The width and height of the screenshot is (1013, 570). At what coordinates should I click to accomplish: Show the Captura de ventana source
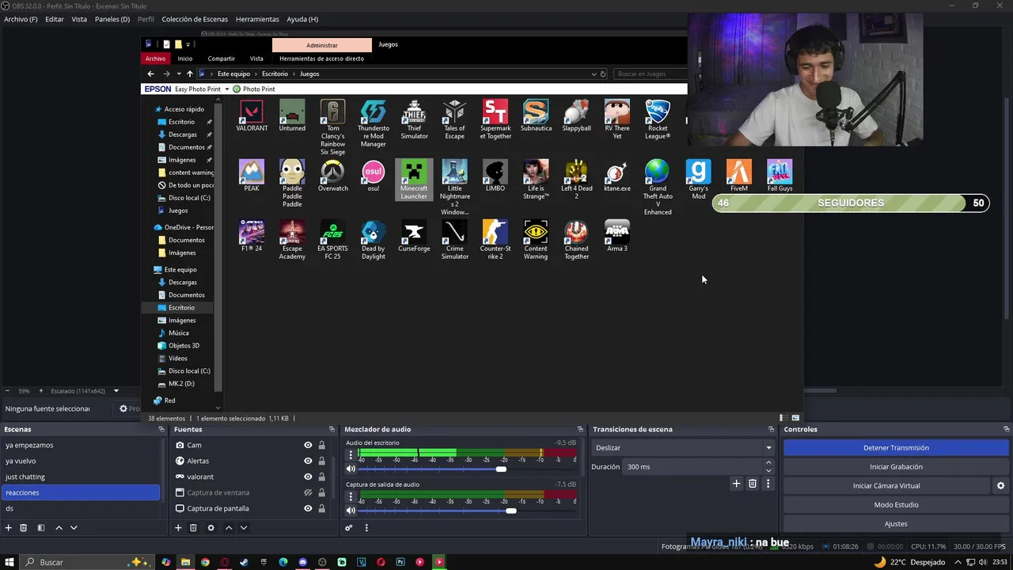(308, 492)
